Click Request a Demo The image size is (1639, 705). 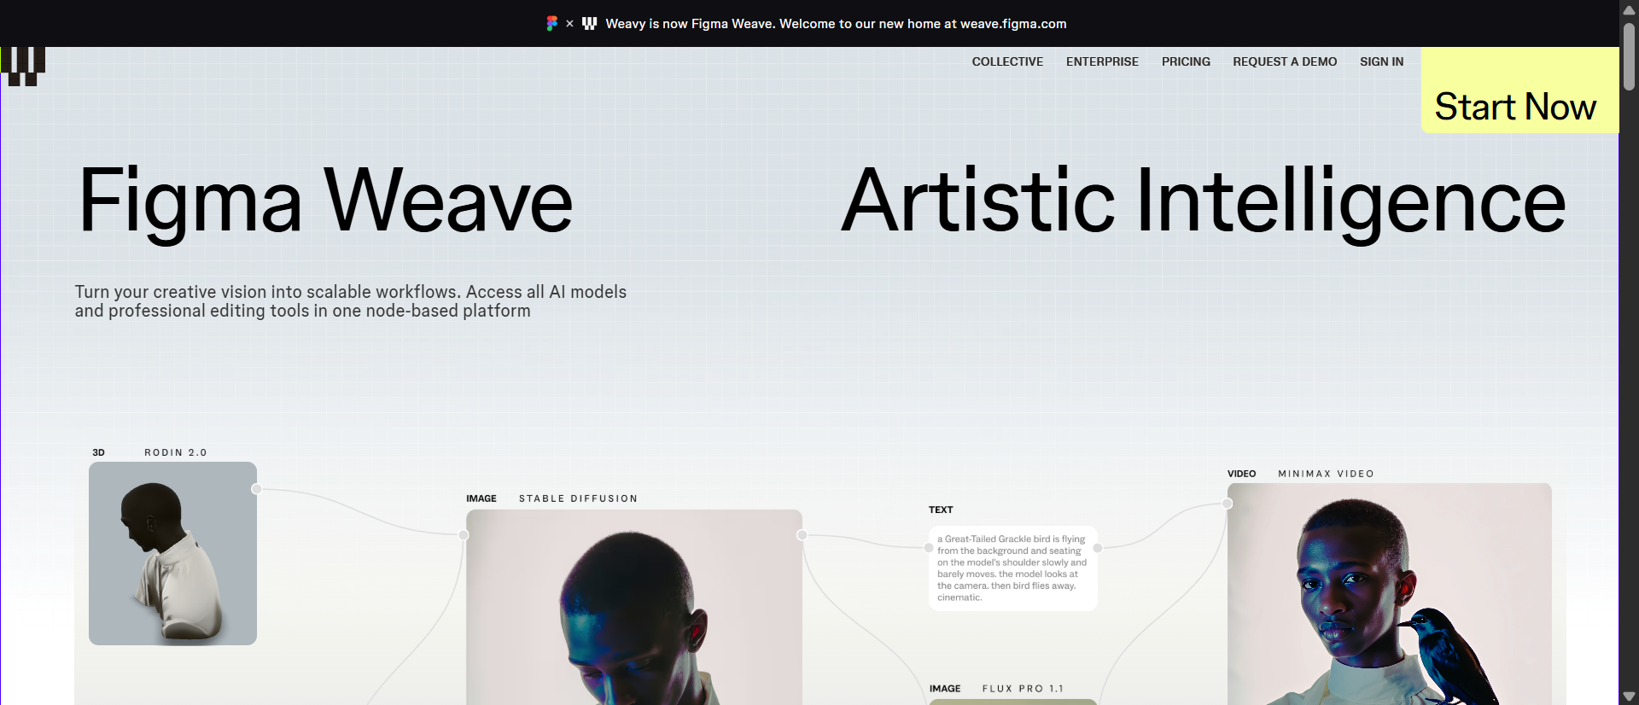point(1285,61)
